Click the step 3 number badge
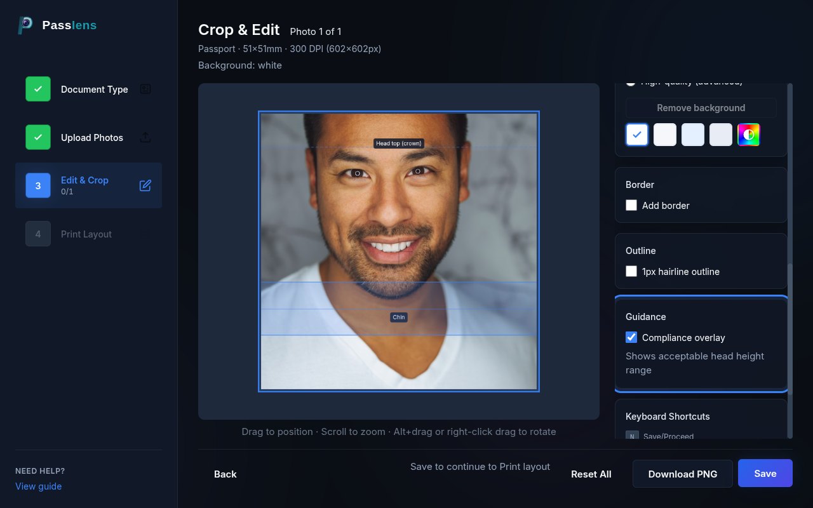This screenshot has height=508, width=813. click(x=38, y=185)
